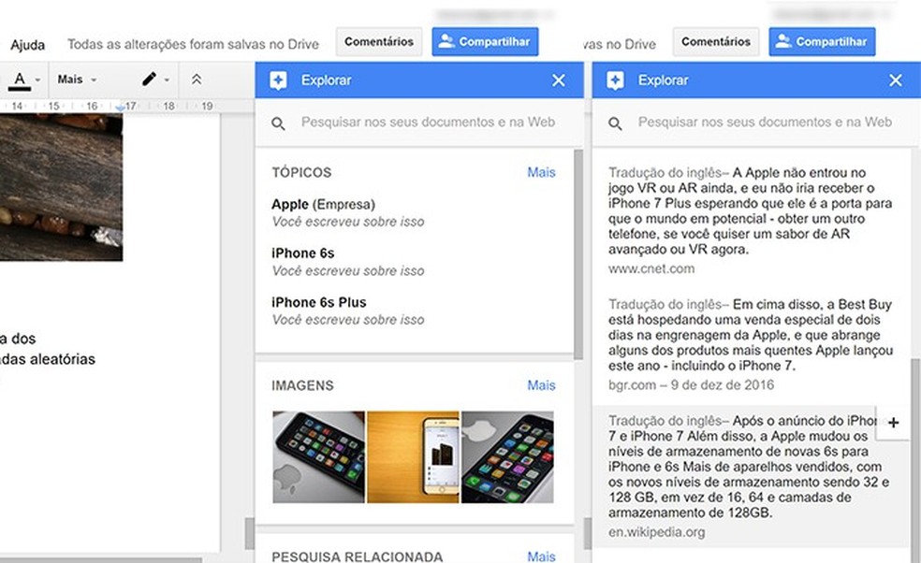Open the Comentários panel

pyautogui.click(x=378, y=41)
